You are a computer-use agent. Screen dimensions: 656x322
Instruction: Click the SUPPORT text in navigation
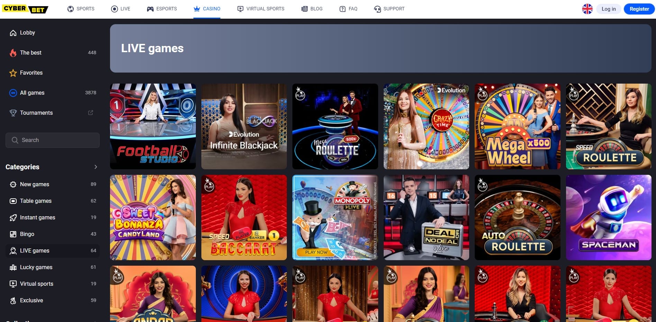click(x=394, y=9)
